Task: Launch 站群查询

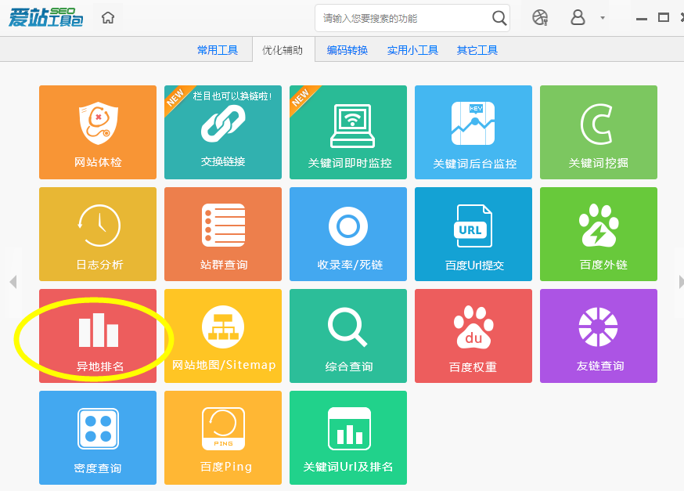Action: pos(222,233)
